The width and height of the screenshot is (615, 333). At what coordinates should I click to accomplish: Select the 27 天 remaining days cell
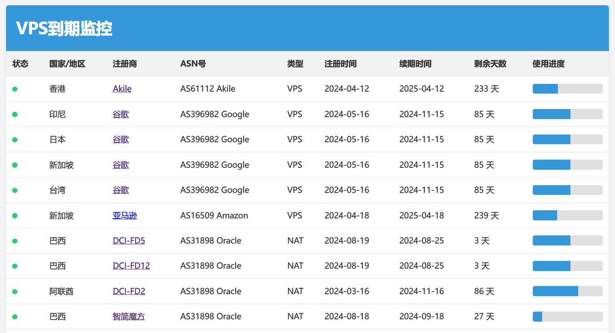(x=485, y=316)
